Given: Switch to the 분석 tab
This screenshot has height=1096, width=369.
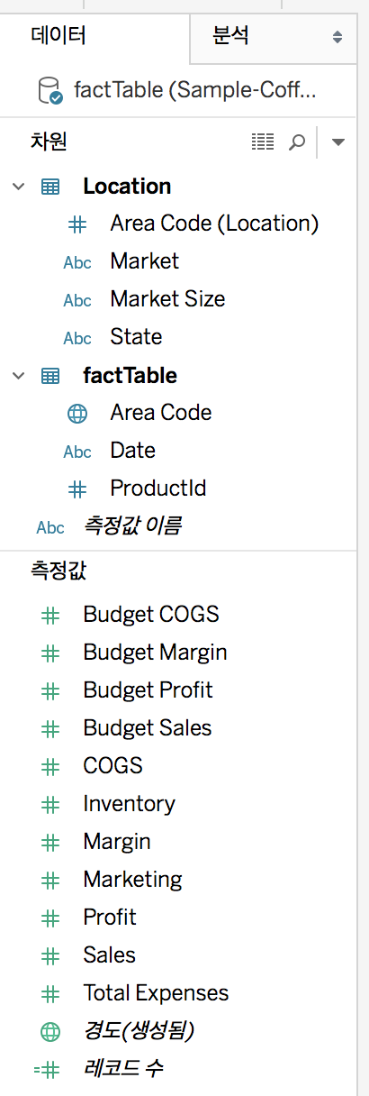Looking at the screenshot, I should [230, 36].
